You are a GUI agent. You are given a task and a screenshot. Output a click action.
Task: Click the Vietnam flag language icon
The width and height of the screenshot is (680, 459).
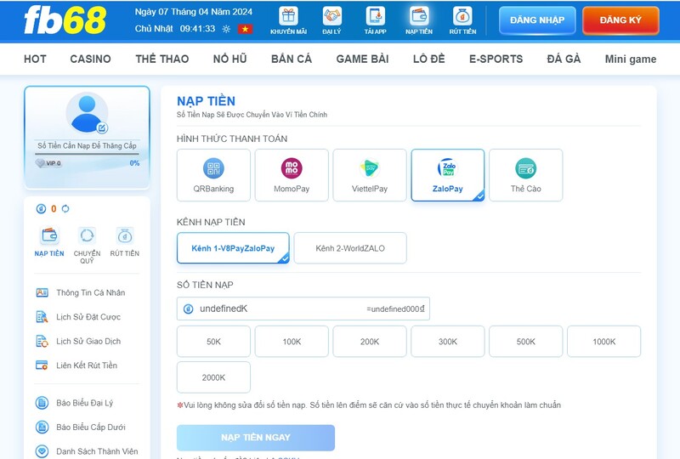[x=245, y=29]
